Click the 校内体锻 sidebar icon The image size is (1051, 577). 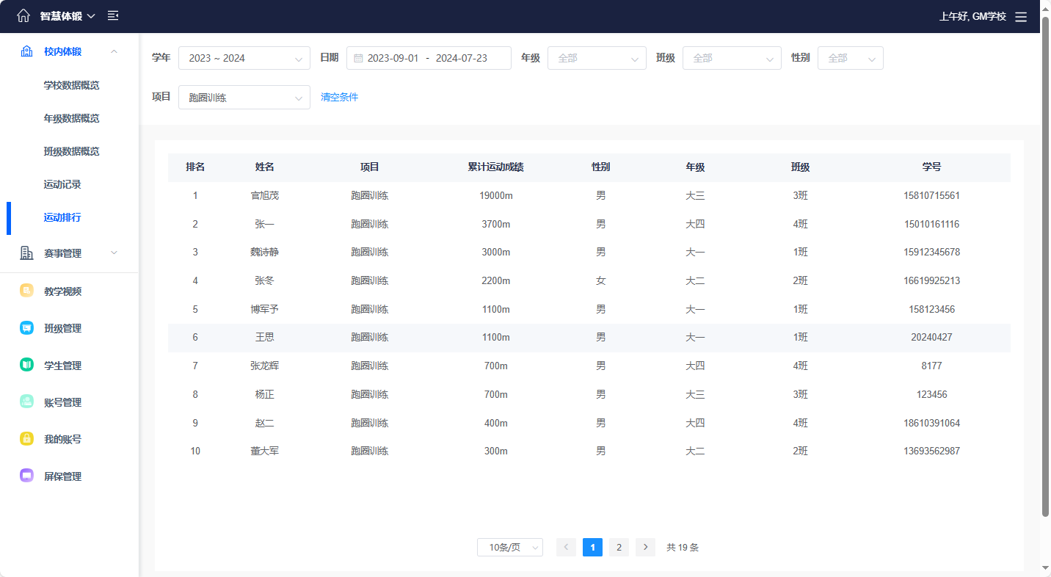(x=26, y=51)
